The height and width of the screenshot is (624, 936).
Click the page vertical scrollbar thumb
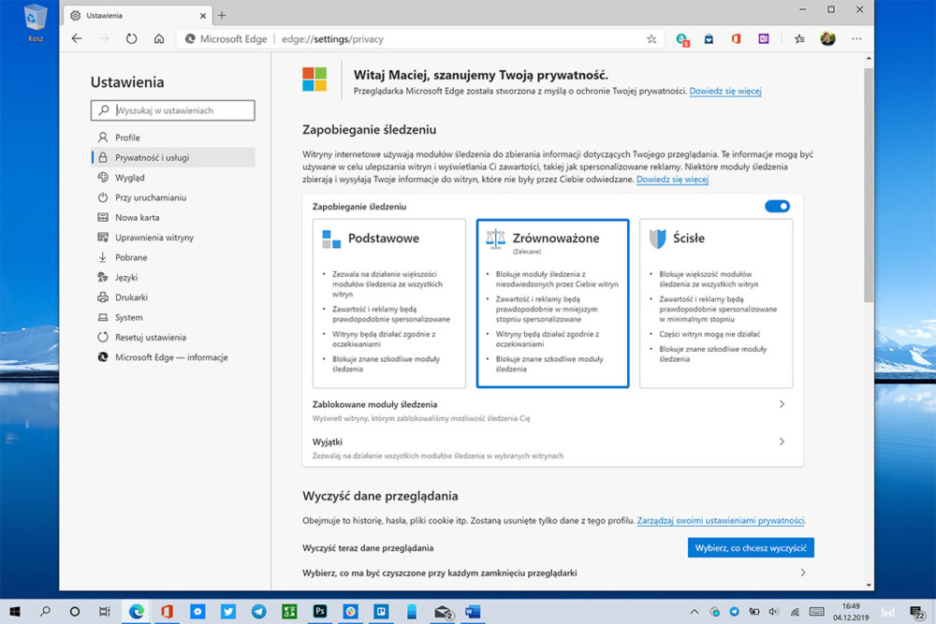pos(869,185)
